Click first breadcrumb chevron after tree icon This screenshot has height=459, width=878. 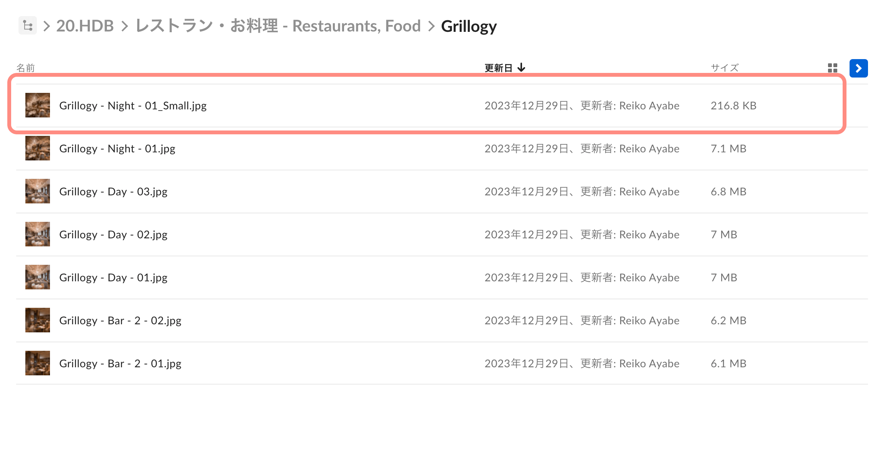pos(47,26)
